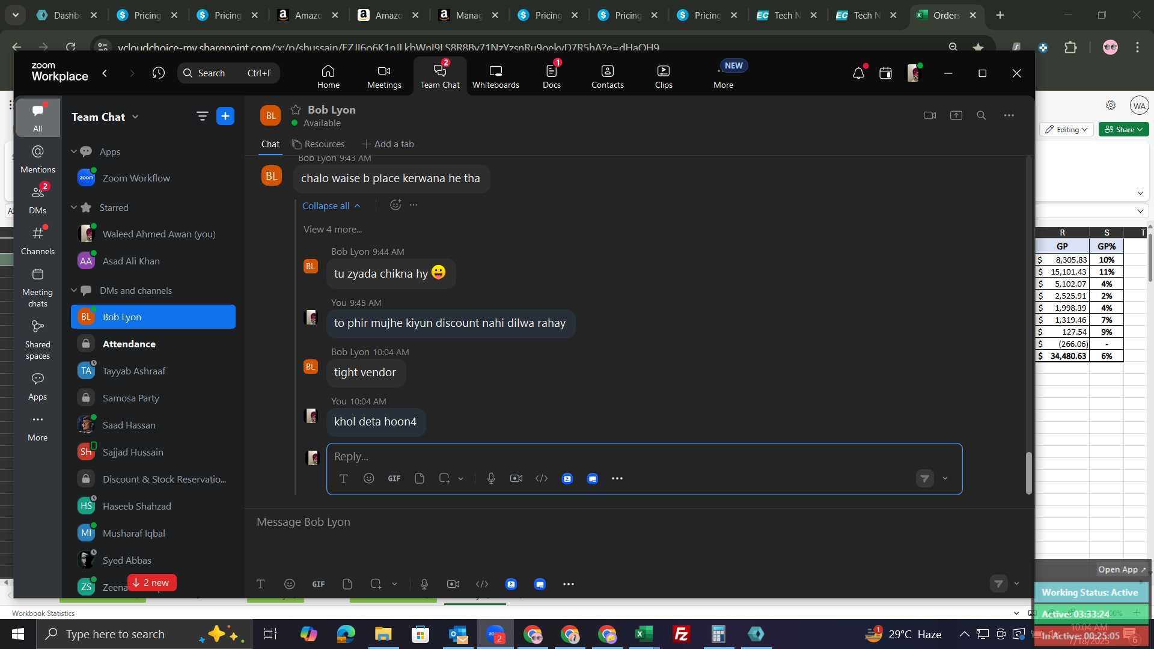
Task: Click Collapse all replies
Action: [331, 206]
